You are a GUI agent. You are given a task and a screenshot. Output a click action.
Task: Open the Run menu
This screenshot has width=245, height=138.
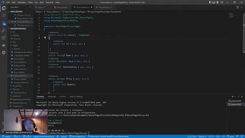click(x=42, y=2)
